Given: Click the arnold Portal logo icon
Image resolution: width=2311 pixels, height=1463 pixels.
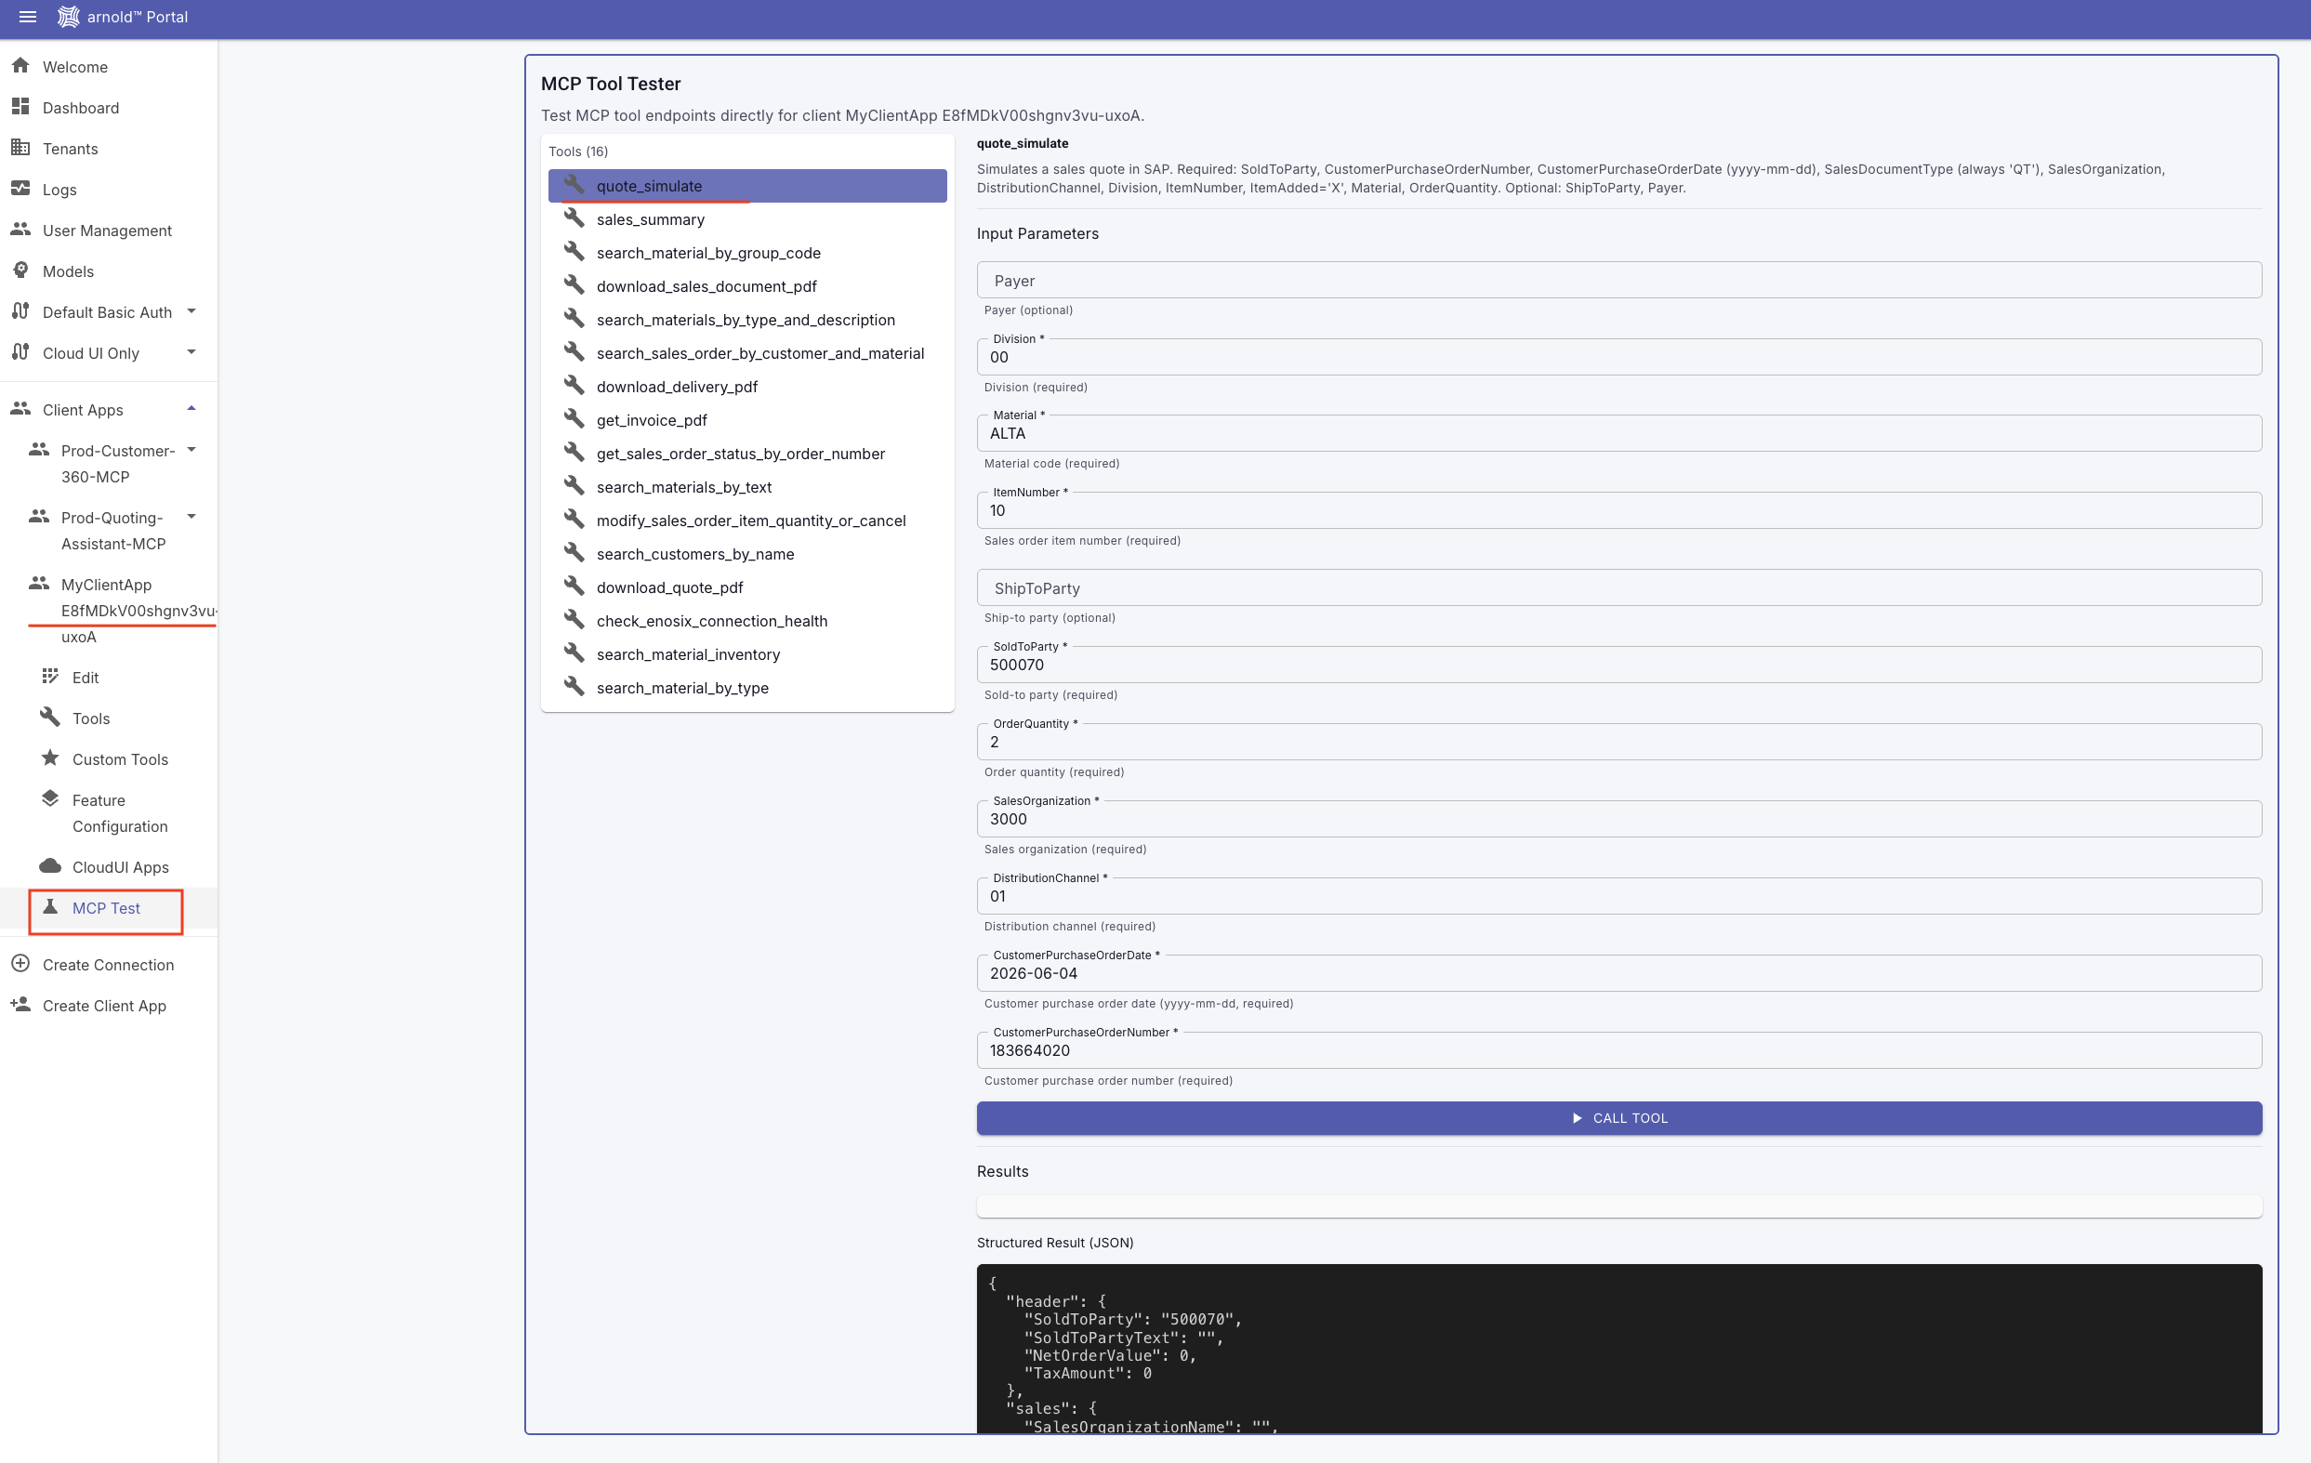Looking at the screenshot, I should point(68,17).
